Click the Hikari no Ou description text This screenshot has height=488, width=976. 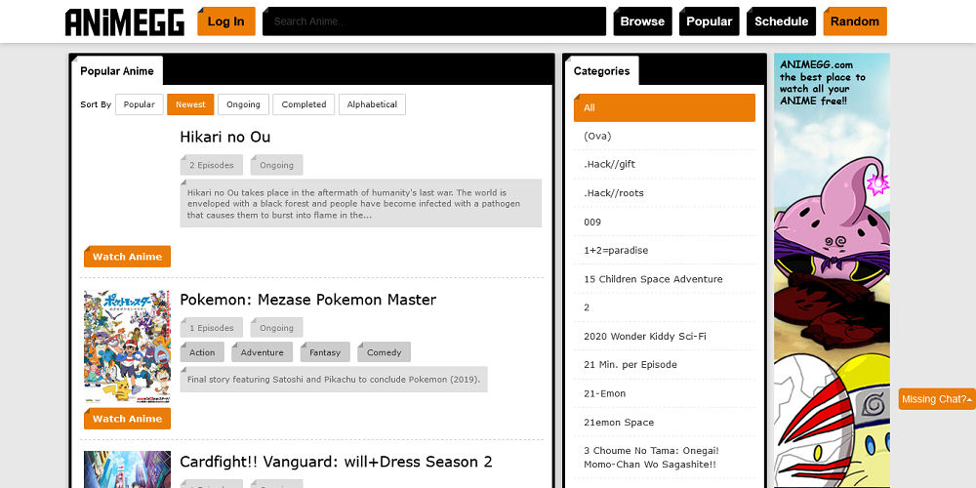click(x=360, y=204)
